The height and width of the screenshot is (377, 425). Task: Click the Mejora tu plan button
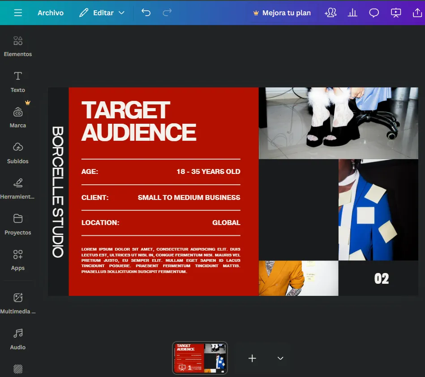coord(282,13)
